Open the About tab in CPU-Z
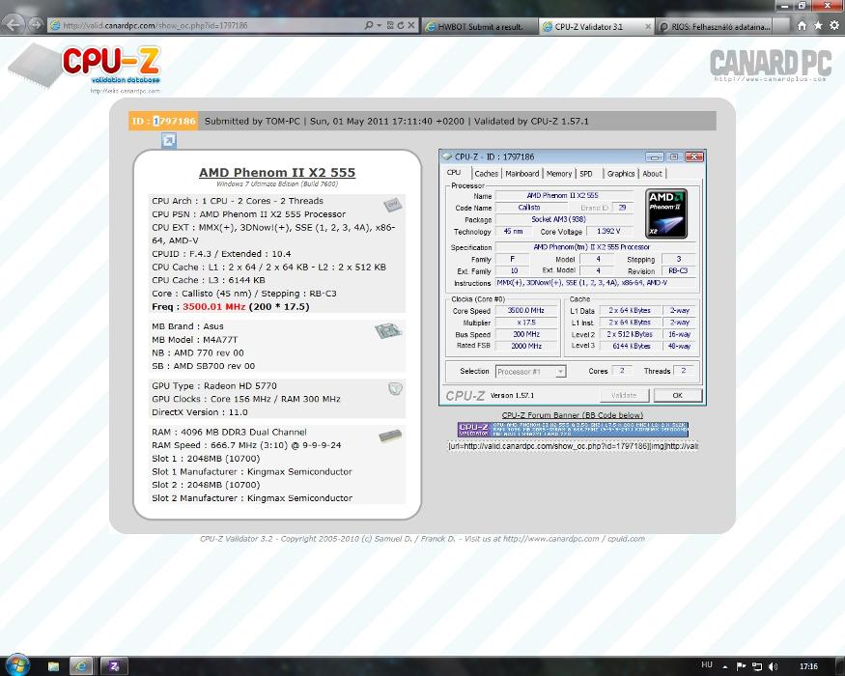845x676 pixels. 652,174
